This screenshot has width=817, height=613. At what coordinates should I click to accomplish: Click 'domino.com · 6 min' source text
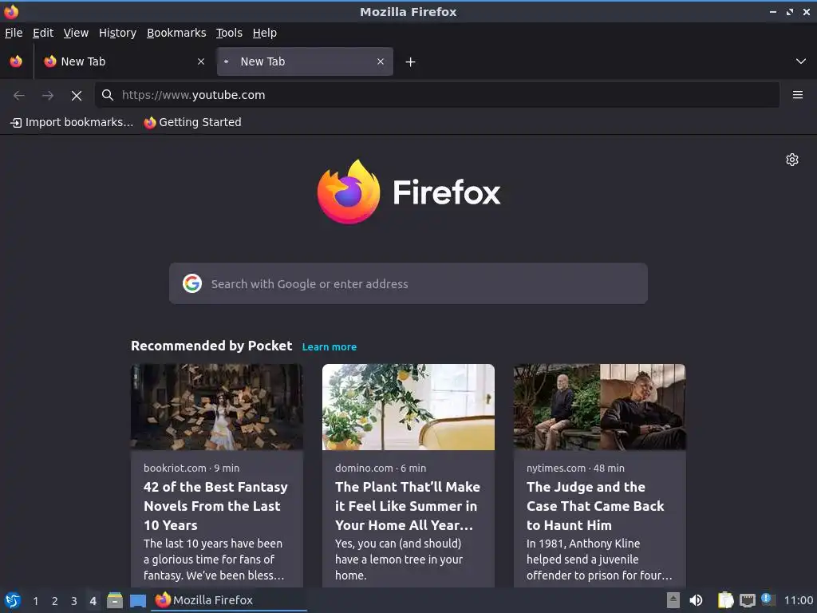coord(381,468)
